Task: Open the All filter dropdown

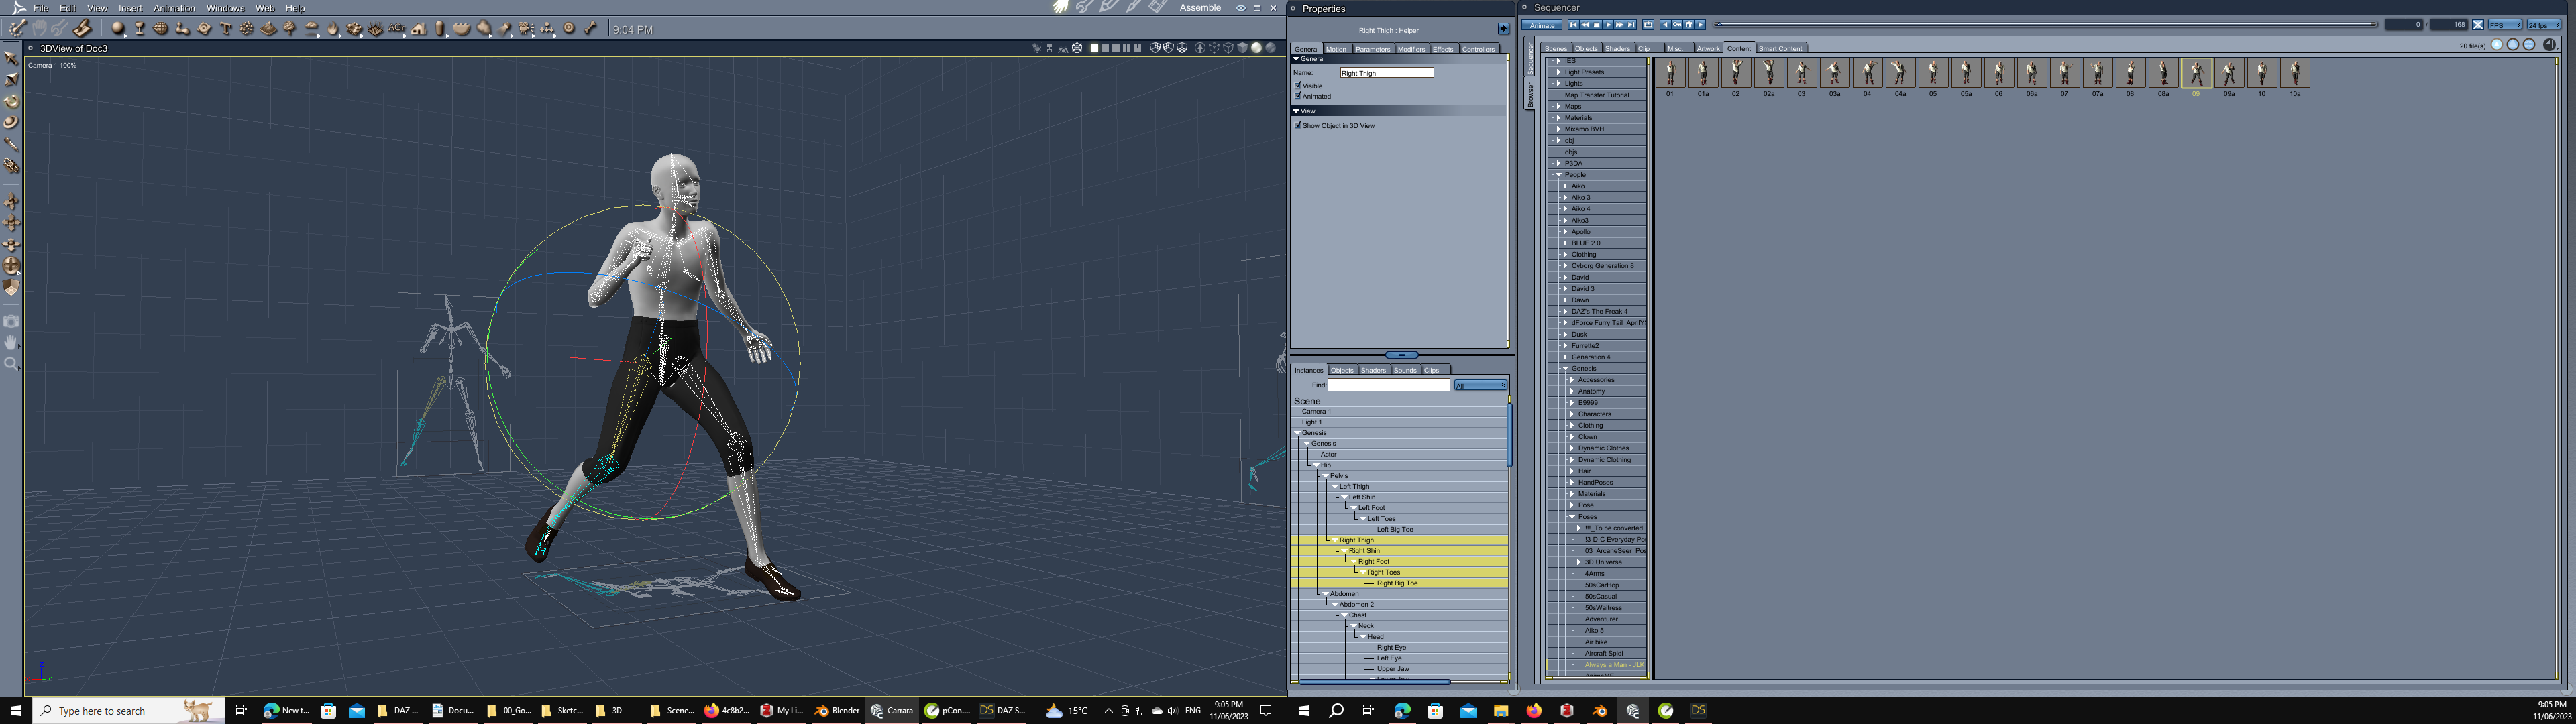Action: point(1480,385)
